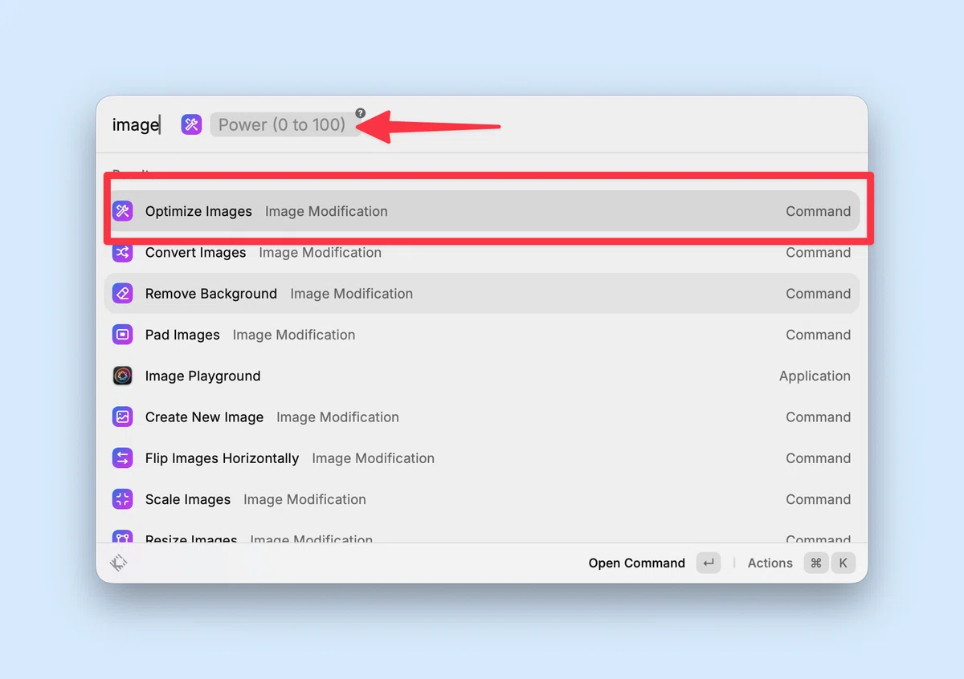964x679 pixels.
Task: Select the Pad Images command
Action: [x=482, y=335]
